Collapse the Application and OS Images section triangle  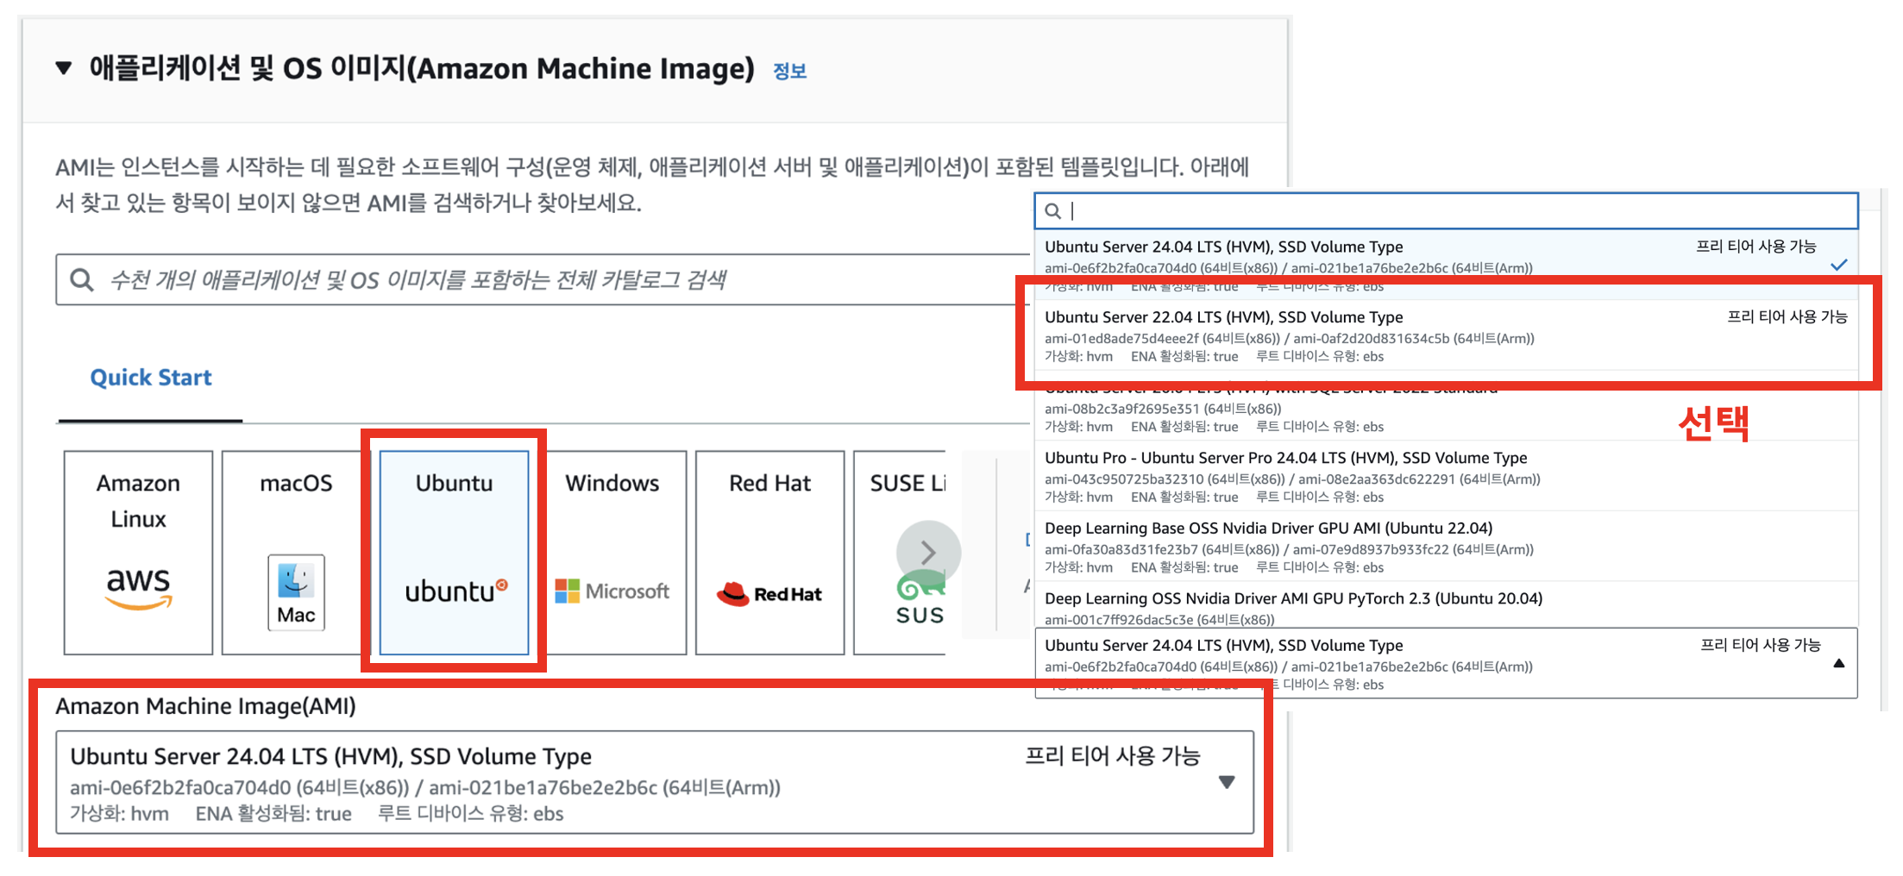click(x=63, y=68)
